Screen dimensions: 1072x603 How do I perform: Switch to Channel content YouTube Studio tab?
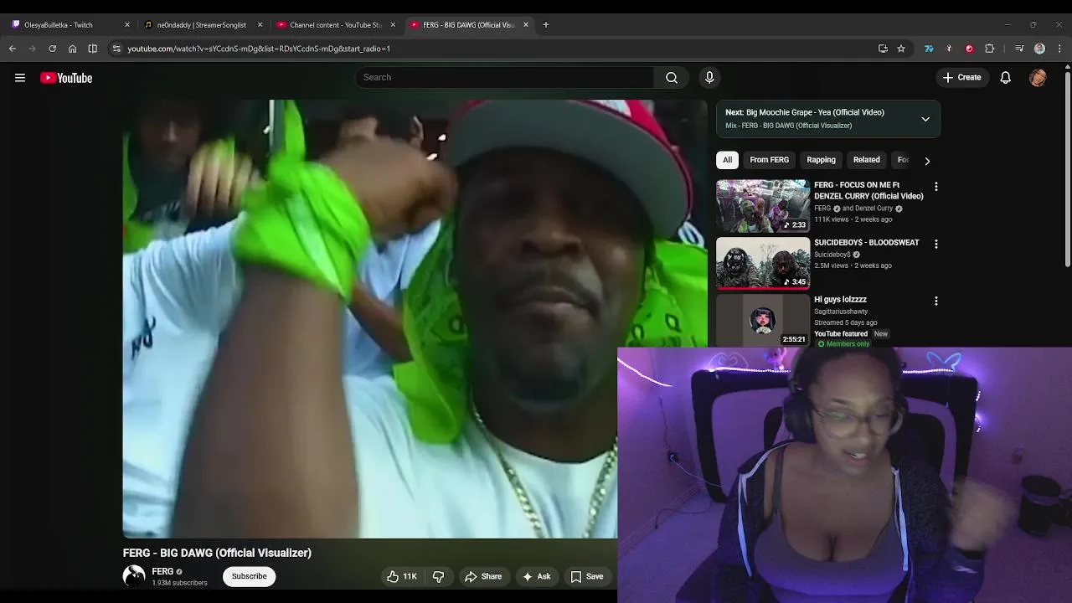point(335,25)
